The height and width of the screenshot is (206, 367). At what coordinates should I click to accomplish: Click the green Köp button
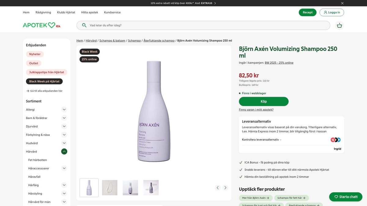click(x=264, y=101)
